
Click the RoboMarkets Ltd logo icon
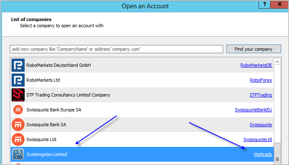(x=18, y=80)
